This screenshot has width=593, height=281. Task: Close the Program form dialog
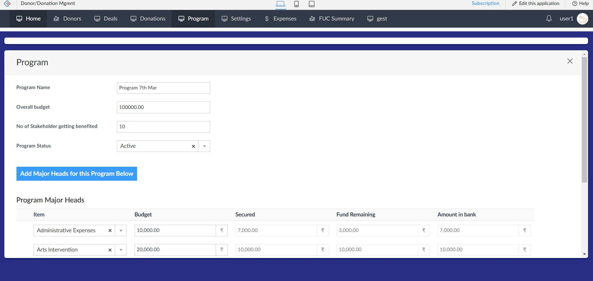point(570,61)
